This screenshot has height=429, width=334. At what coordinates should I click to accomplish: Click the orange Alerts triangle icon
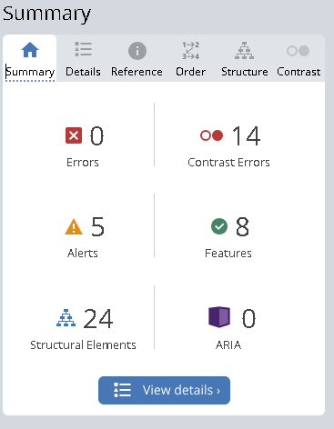click(74, 227)
